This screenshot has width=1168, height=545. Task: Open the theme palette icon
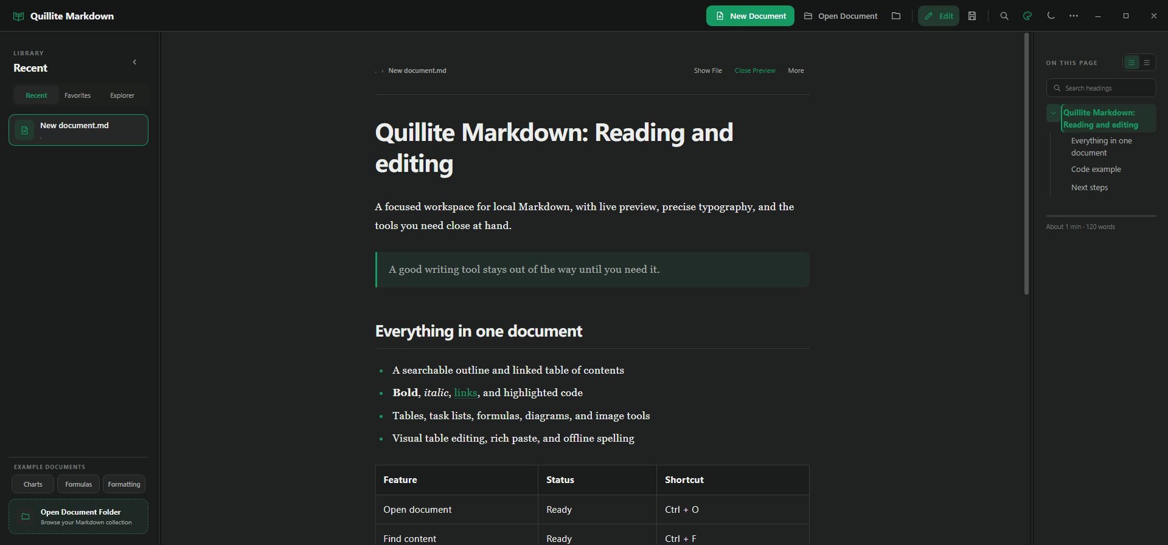[1027, 16]
